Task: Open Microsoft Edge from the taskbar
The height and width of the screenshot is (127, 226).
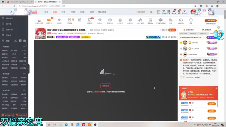Action: pos(66,125)
